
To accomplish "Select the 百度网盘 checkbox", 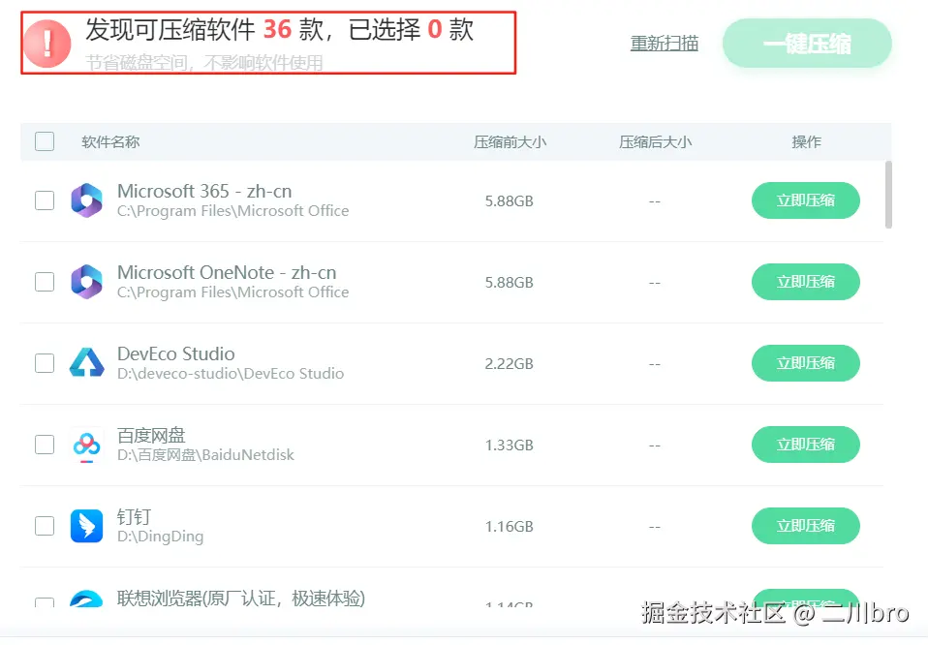I will coord(45,445).
